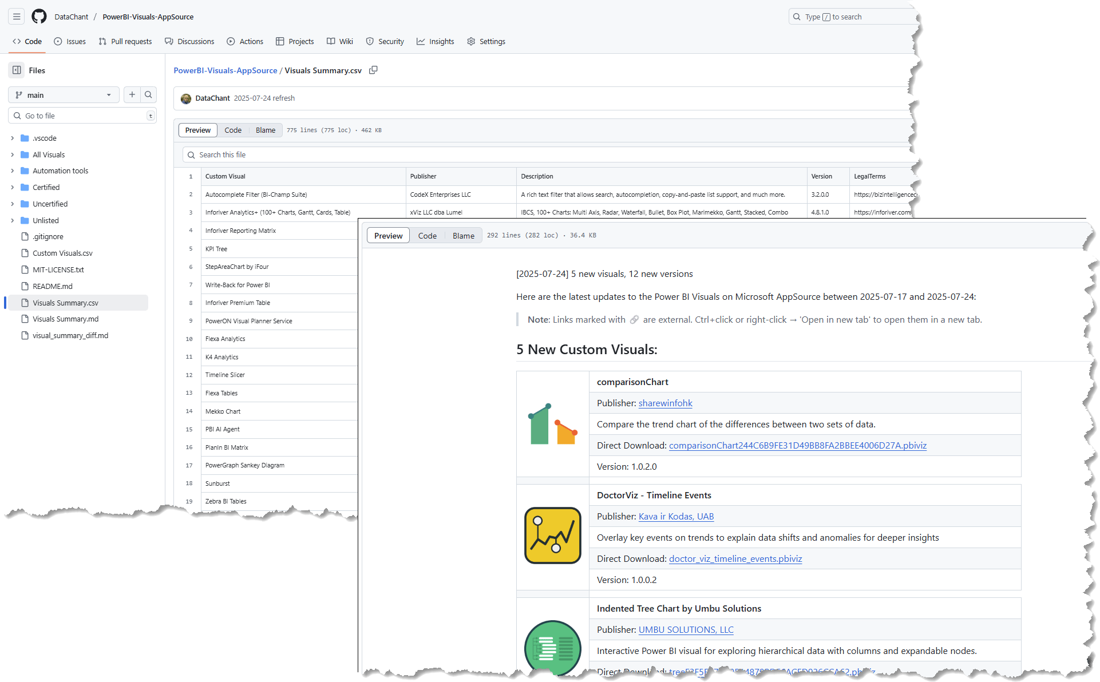Switch to Code view in lower panel
1100x682 pixels.
pyautogui.click(x=427, y=236)
